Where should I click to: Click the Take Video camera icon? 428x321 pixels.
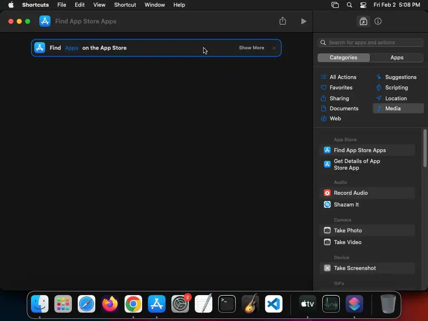pos(327,242)
